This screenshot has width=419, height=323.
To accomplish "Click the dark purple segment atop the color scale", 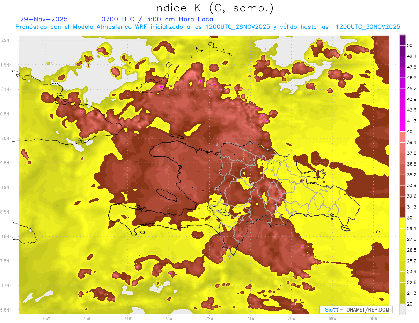I will click(403, 40).
